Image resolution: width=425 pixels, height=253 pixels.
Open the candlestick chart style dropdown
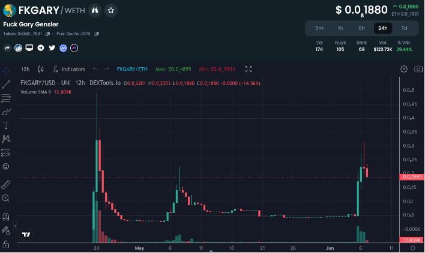click(x=41, y=69)
